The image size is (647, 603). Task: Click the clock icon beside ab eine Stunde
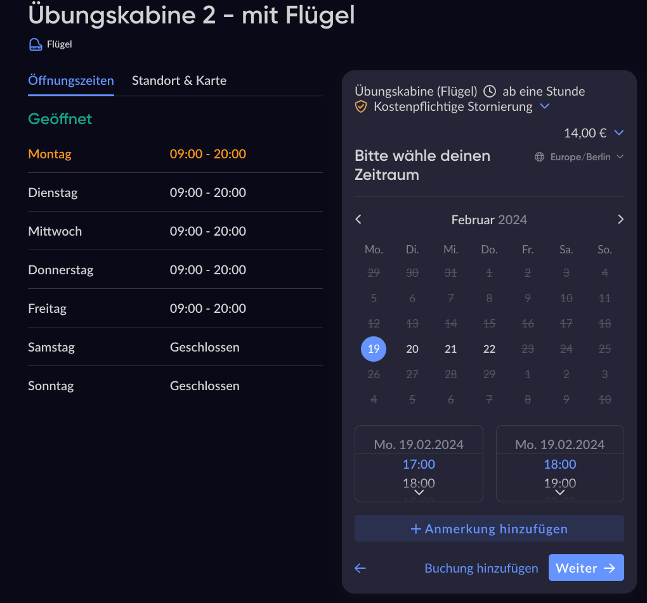(489, 91)
